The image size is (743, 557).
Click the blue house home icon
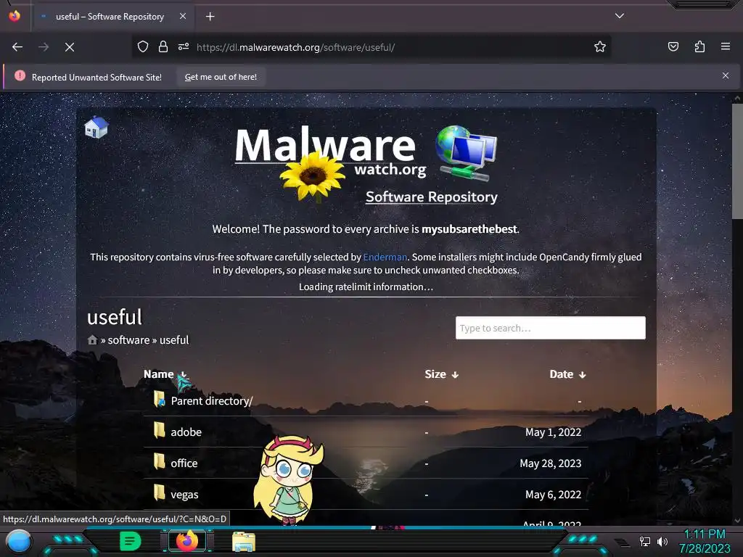(x=97, y=127)
